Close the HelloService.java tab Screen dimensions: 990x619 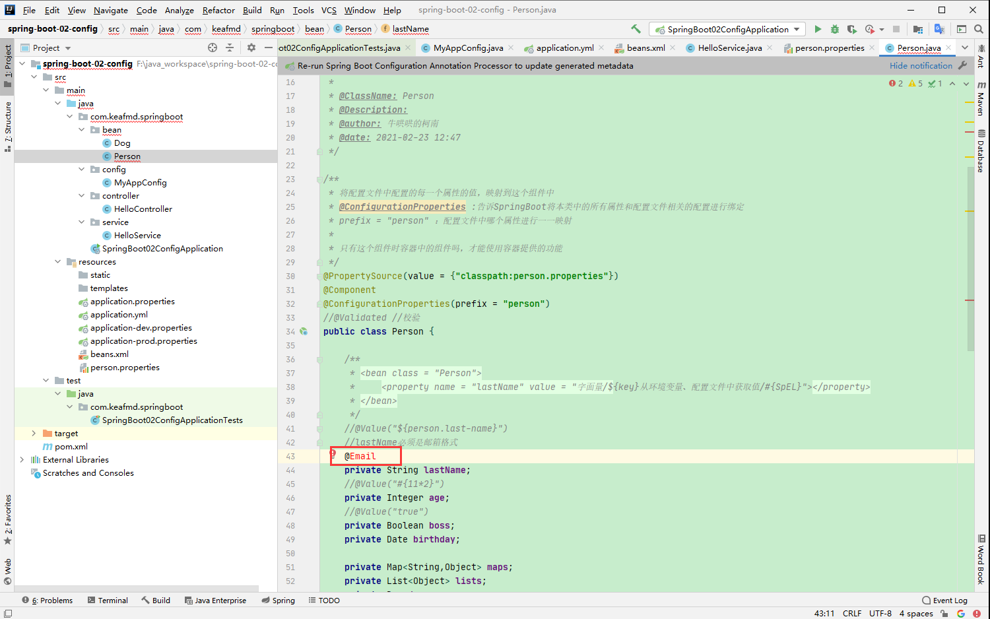pos(770,48)
